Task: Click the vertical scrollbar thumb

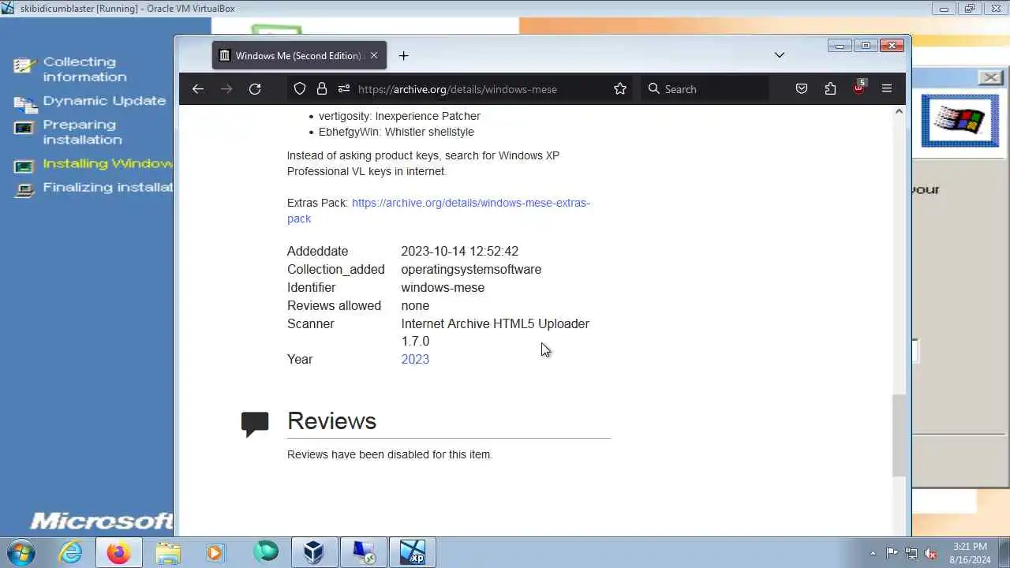Action: pos(899,435)
